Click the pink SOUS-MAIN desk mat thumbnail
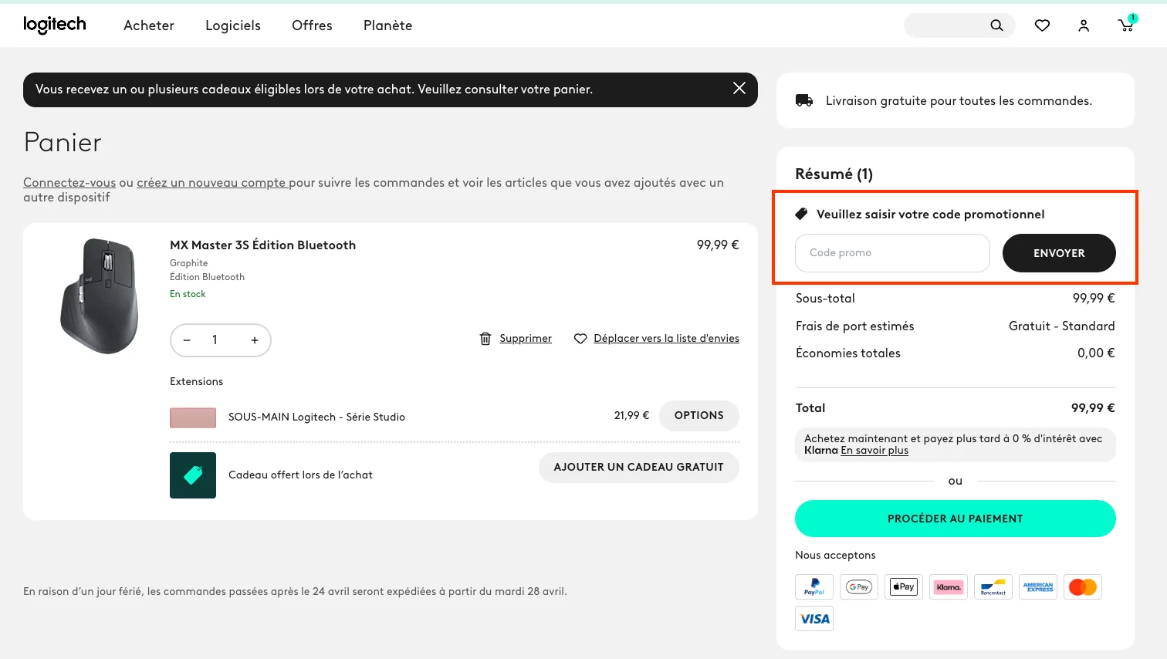 pyautogui.click(x=193, y=417)
